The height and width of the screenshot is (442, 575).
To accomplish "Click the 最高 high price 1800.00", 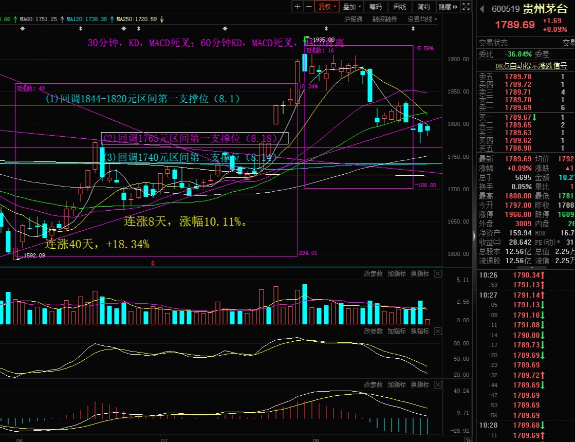I will pos(518,196).
